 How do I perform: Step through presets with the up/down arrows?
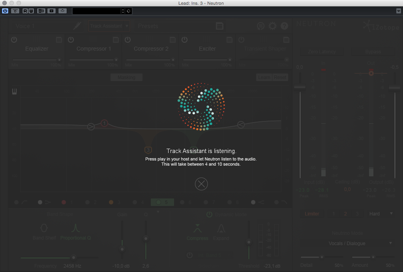pos(123,11)
